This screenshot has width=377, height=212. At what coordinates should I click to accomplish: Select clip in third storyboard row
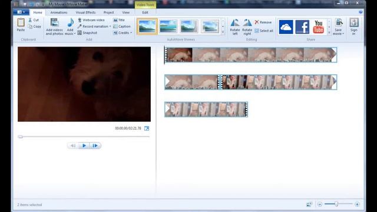coord(206,110)
